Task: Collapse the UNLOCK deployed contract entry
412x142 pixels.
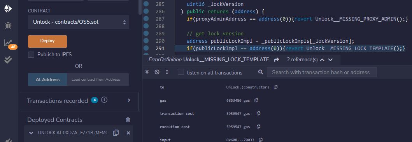Action: click(31, 133)
